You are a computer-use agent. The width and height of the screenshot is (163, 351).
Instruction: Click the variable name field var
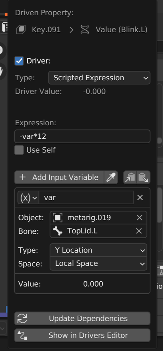[x=86, y=197]
